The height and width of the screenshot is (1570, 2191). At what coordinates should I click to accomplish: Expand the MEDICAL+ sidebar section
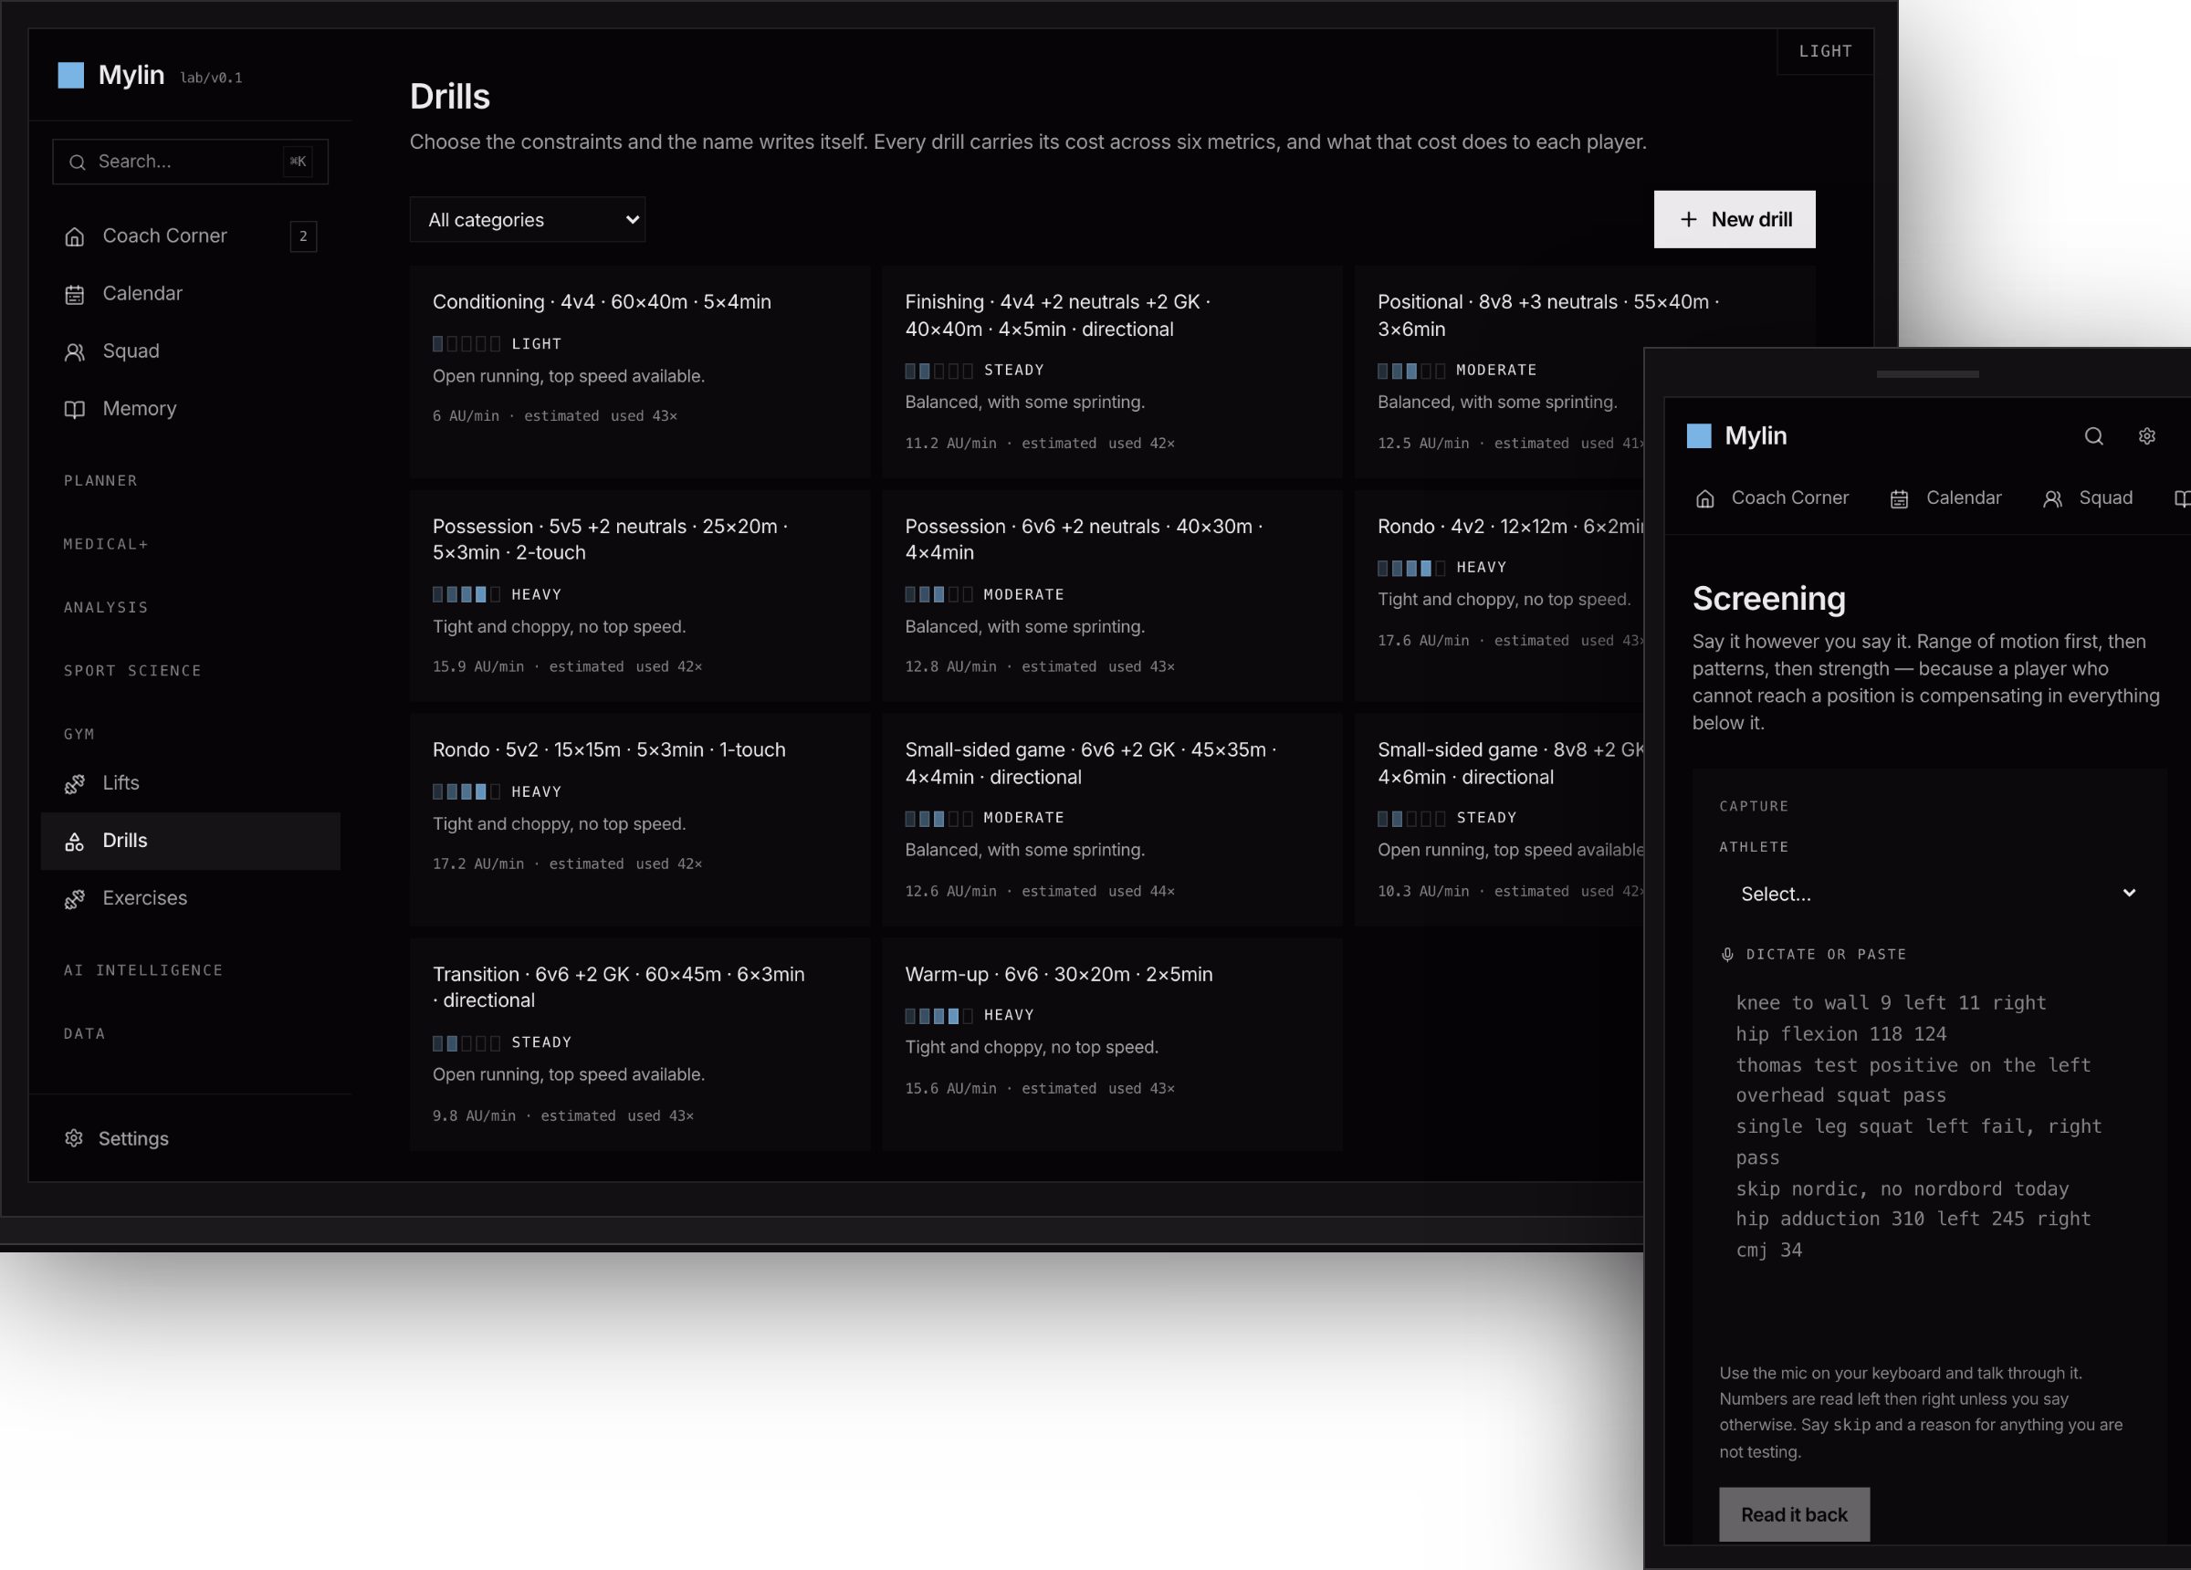[106, 545]
